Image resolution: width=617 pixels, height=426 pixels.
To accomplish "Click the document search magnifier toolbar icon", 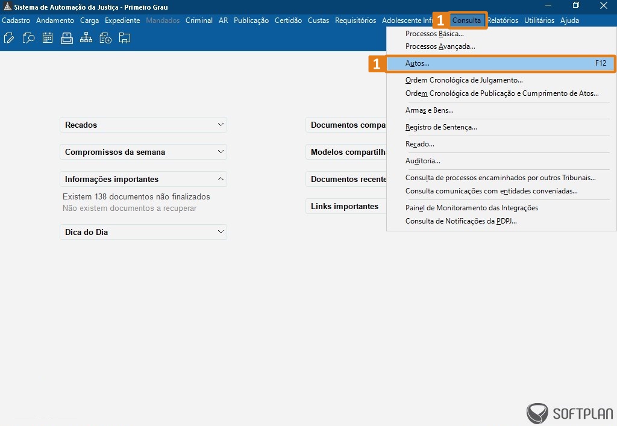I will pos(28,38).
